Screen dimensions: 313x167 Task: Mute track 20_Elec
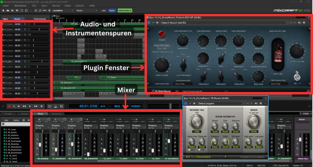click(16, 93)
